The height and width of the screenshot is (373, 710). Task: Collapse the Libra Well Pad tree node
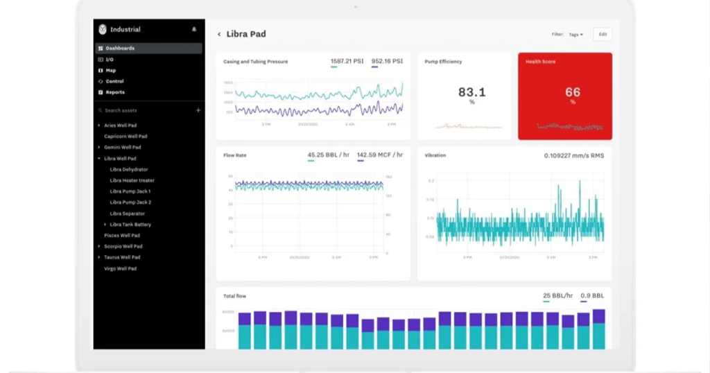(99, 159)
